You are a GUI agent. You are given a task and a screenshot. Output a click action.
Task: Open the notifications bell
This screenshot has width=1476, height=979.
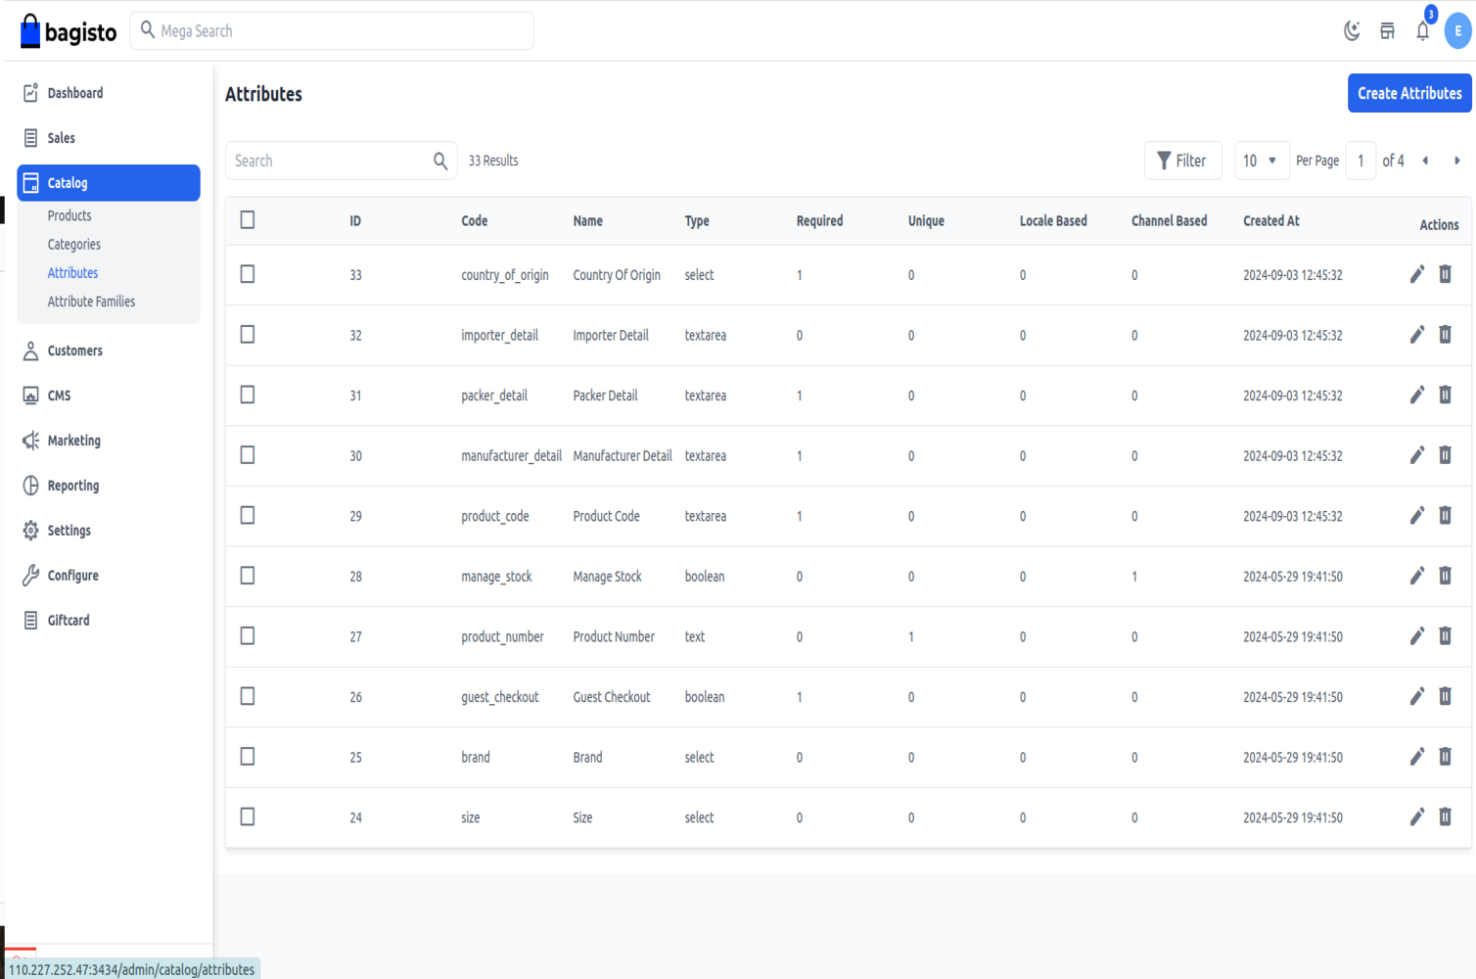[x=1422, y=31]
